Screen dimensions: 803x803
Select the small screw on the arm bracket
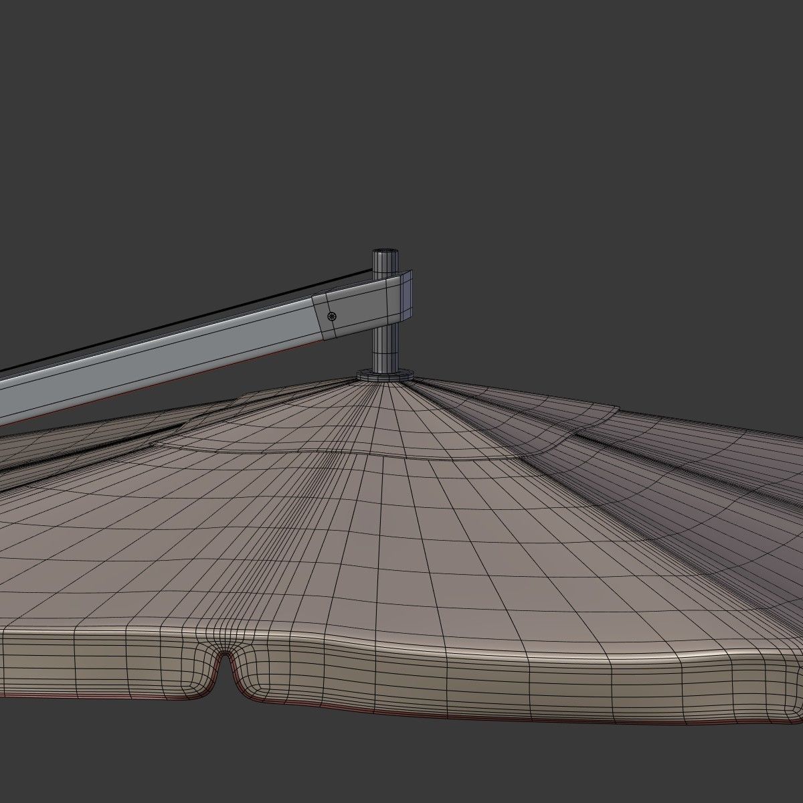click(x=332, y=317)
